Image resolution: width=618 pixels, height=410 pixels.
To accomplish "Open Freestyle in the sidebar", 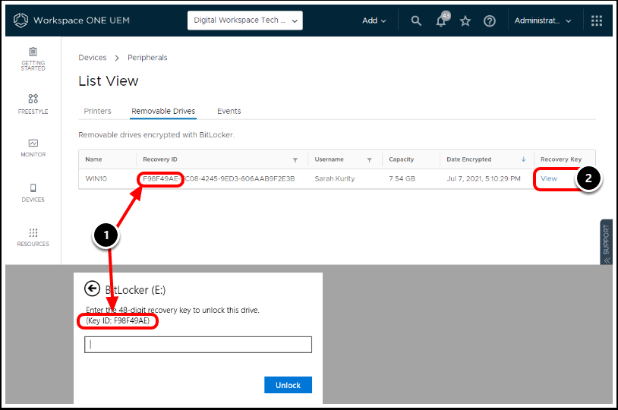I will pyautogui.click(x=33, y=104).
